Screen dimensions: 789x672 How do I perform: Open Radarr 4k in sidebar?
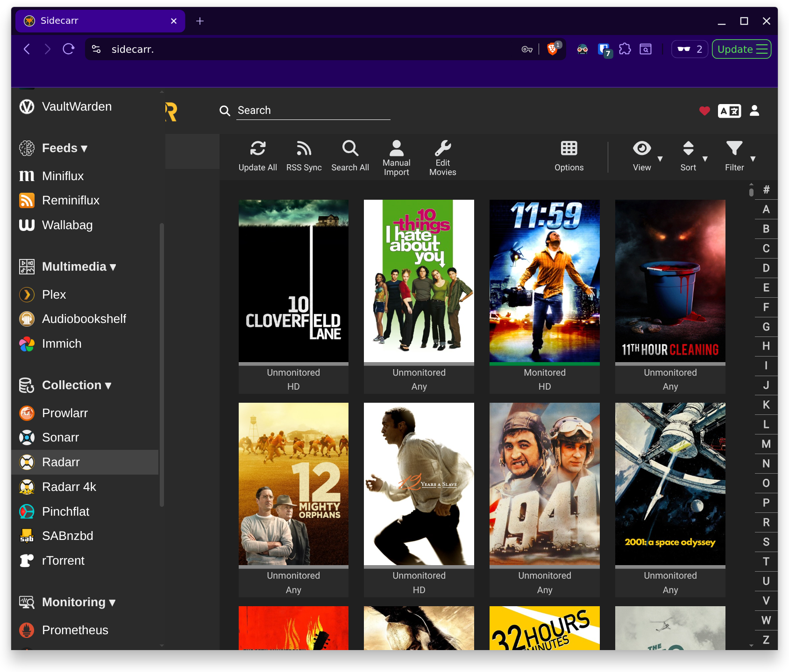pyautogui.click(x=85, y=487)
